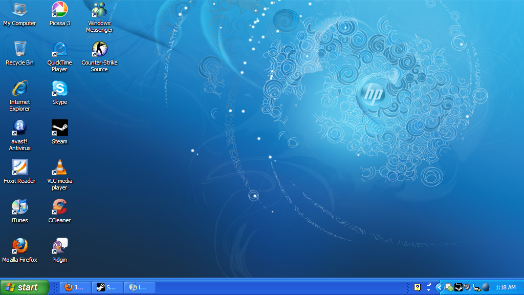Viewport: 524px width, 295px height.
Task: Select the Foxit Reader shortcut
Action: coord(20,172)
